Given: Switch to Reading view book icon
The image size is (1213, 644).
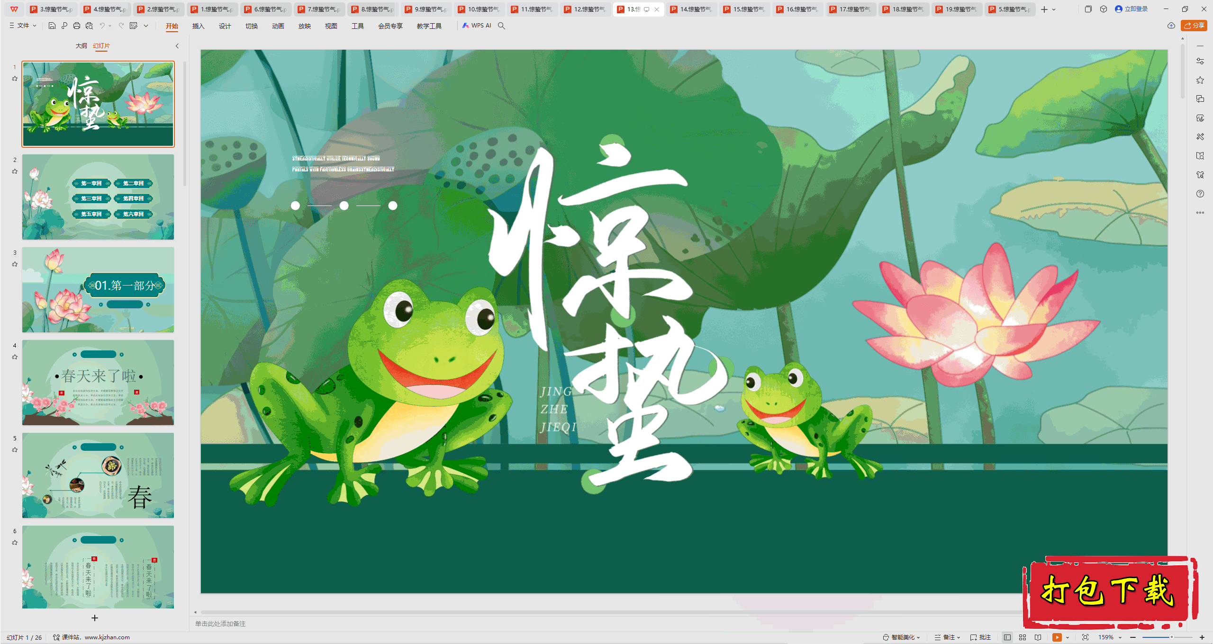Looking at the screenshot, I should pyautogui.click(x=1038, y=637).
